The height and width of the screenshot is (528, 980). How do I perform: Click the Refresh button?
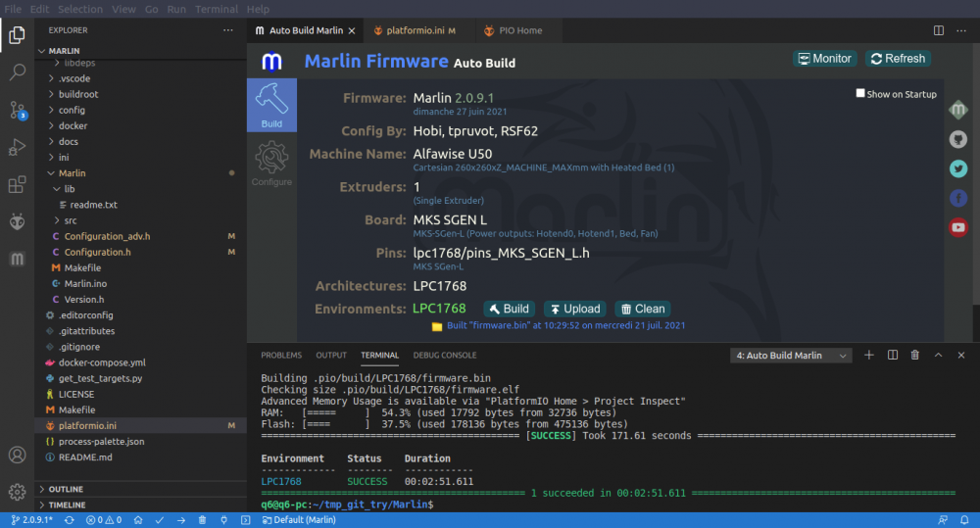898,59
